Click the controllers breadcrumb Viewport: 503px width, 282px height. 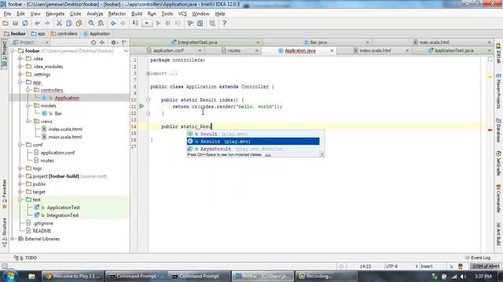64,34
